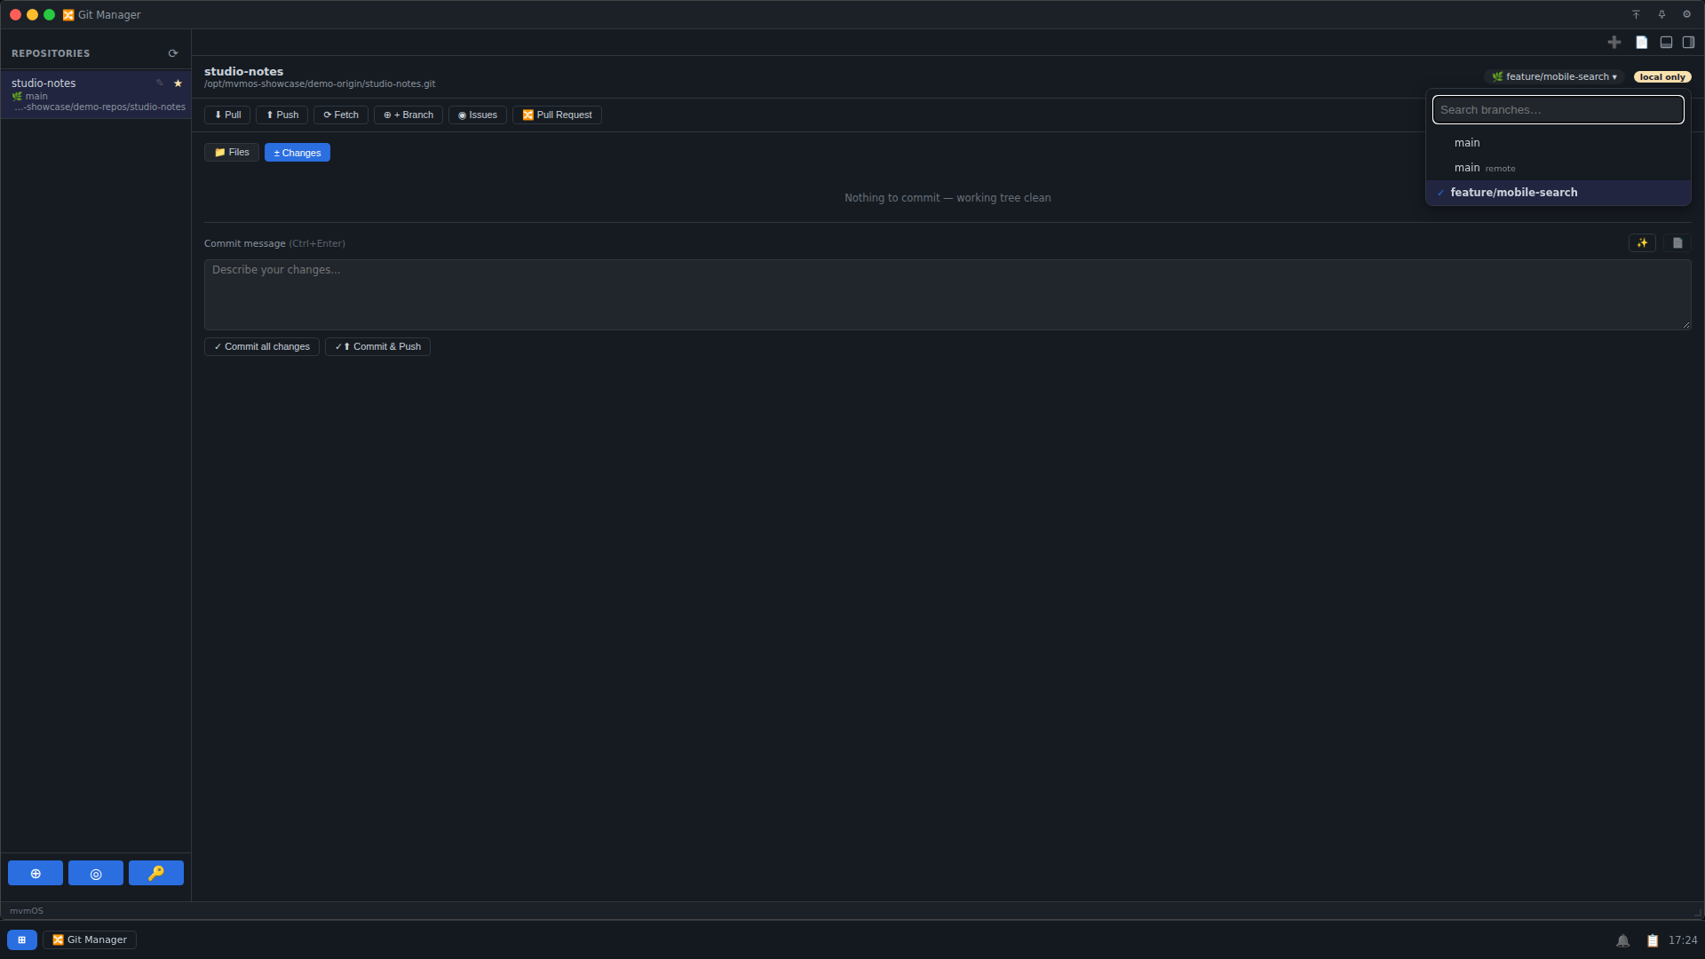This screenshot has width=1705, height=959.
Task: Refresh the repositories list
Action: coord(173,53)
